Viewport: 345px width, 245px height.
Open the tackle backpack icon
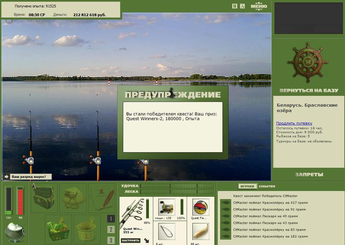coord(44,198)
